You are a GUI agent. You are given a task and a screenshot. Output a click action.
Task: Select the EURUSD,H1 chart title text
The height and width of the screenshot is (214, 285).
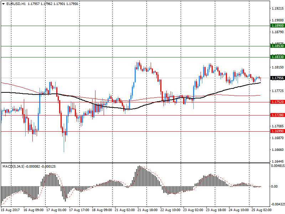[16, 4]
